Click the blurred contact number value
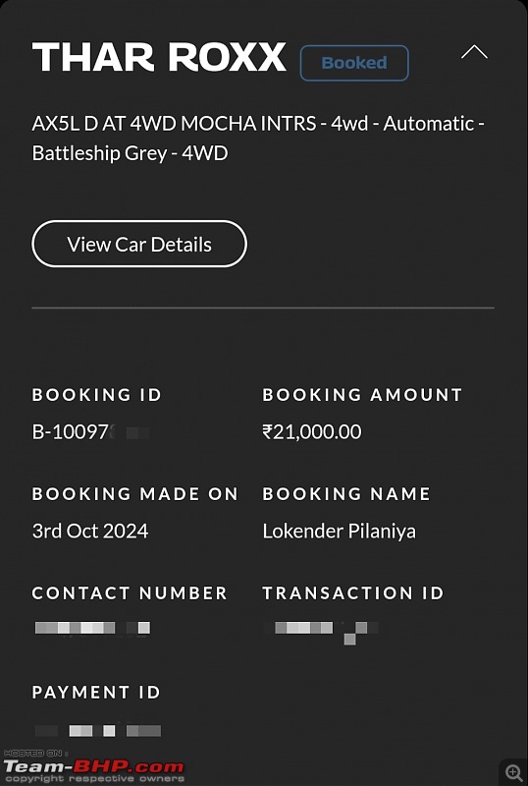528x786 pixels. 92,628
